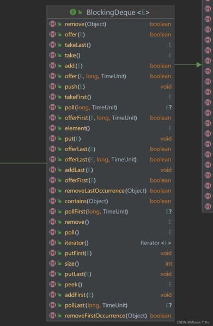
Task: Select the putLast(E) method
Action: click(x=78, y=274)
